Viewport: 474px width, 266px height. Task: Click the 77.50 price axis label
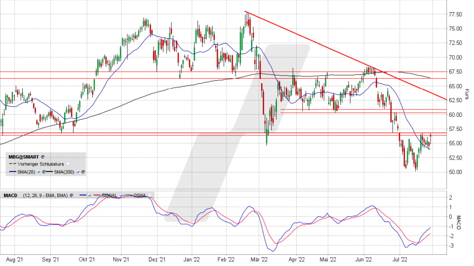pos(455,14)
